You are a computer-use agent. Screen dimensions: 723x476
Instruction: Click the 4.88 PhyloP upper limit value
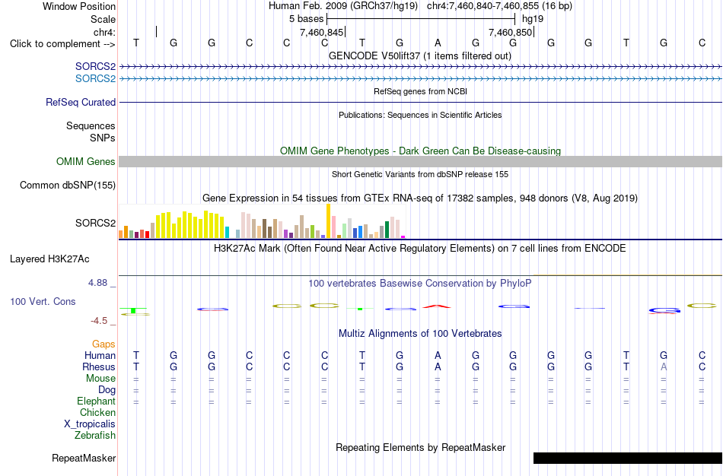[x=97, y=283]
